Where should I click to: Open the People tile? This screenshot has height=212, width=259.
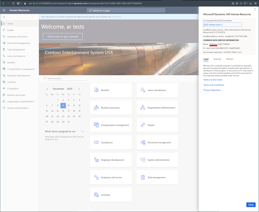(x=157, y=125)
